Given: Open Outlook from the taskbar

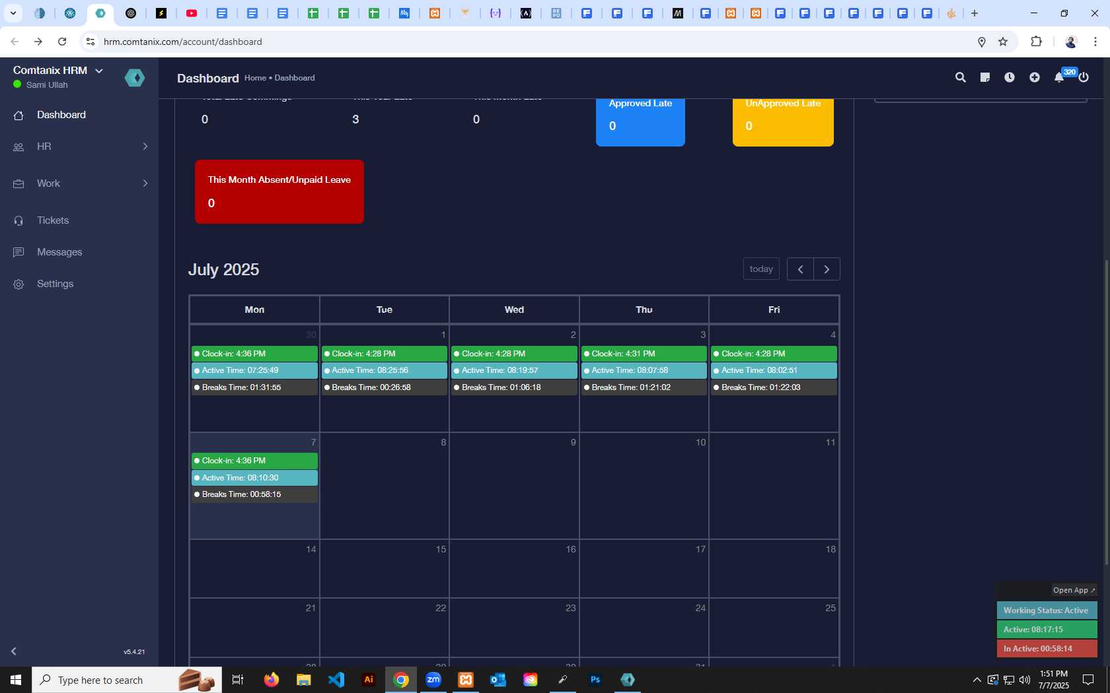Looking at the screenshot, I should (498, 680).
